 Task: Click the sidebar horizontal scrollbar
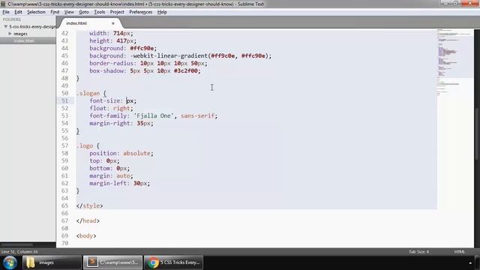16,245
